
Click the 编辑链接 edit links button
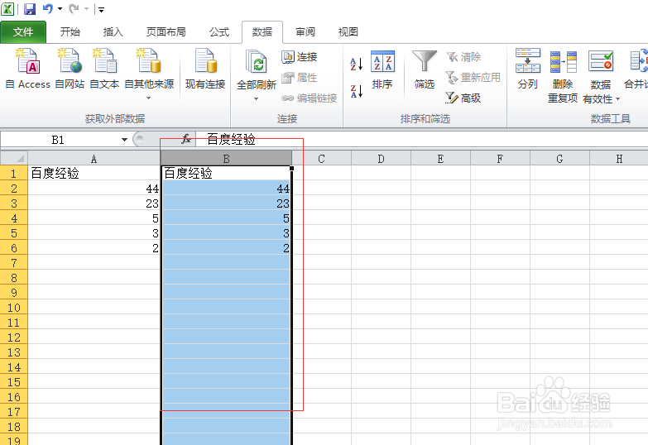pyautogui.click(x=310, y=98)
